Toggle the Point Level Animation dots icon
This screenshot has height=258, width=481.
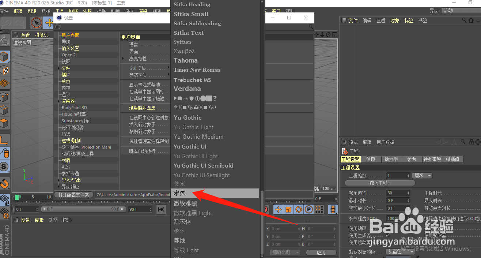(319, 209)
